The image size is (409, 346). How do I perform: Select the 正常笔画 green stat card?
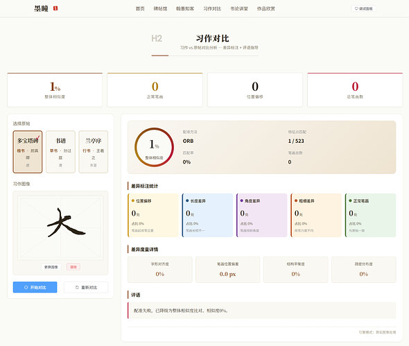pos(371,215)
